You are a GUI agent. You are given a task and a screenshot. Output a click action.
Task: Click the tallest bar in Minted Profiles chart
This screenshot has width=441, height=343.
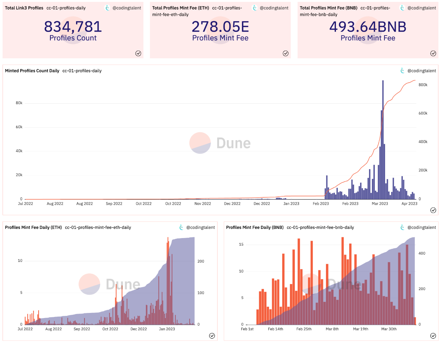383,139
